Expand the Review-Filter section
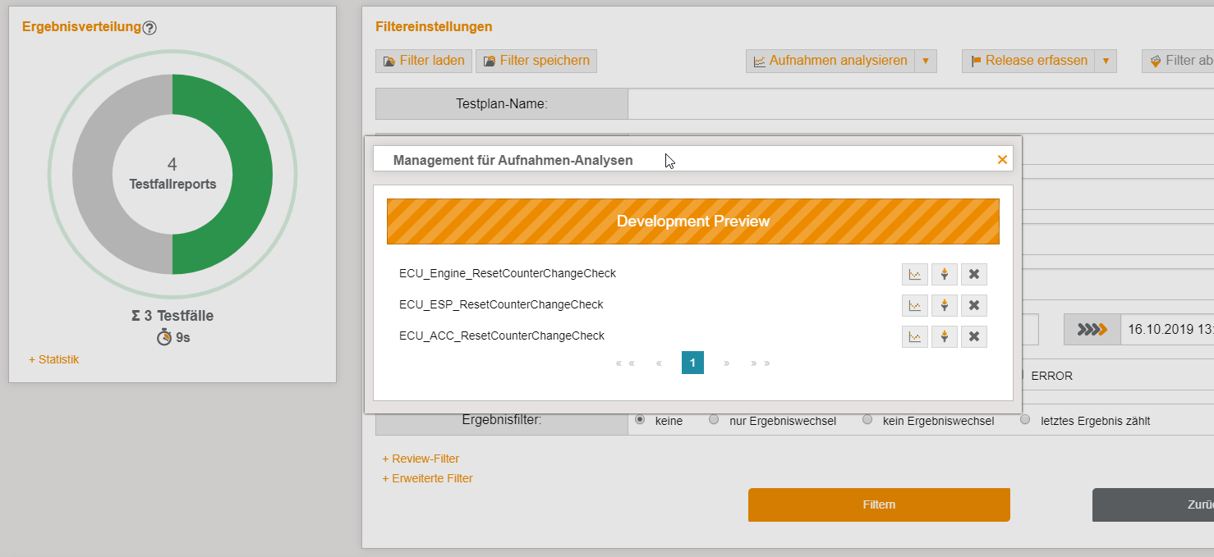This screenshot has width=1214, height=557. (421, 459)
